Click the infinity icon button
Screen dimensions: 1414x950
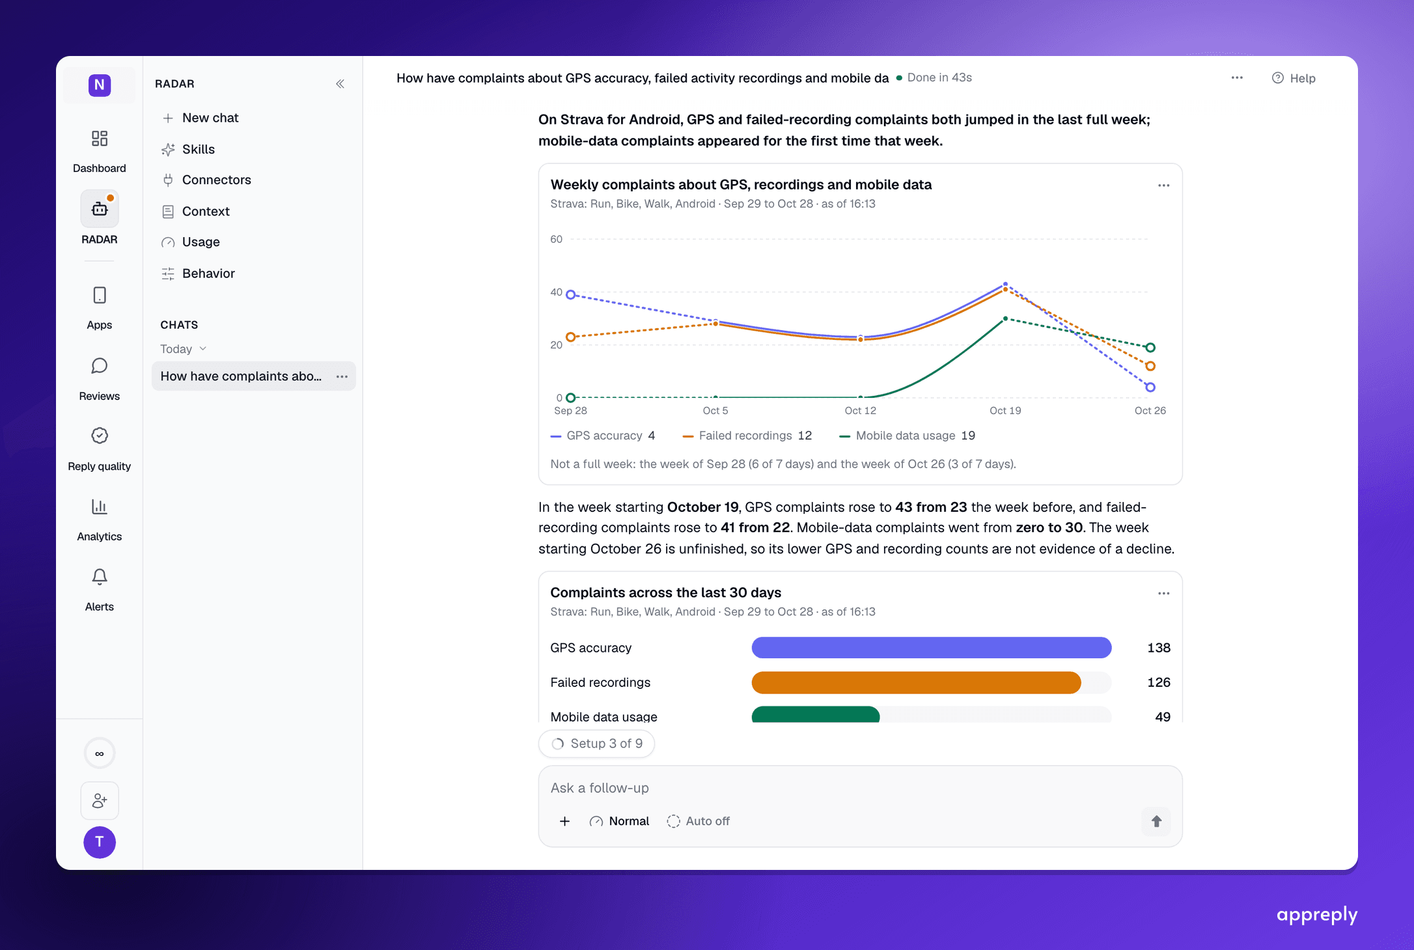point(100,753)
